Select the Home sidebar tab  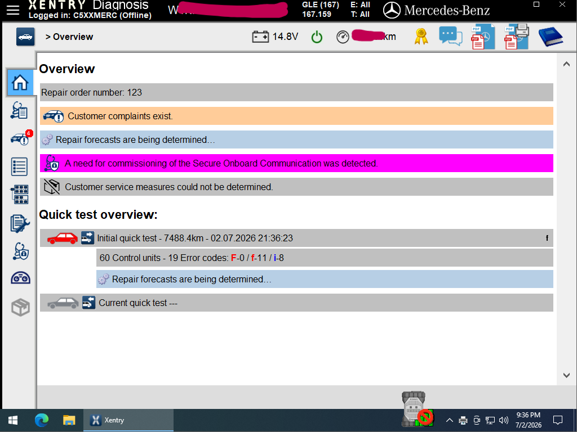pyautogui.click(x=20, y=82)
